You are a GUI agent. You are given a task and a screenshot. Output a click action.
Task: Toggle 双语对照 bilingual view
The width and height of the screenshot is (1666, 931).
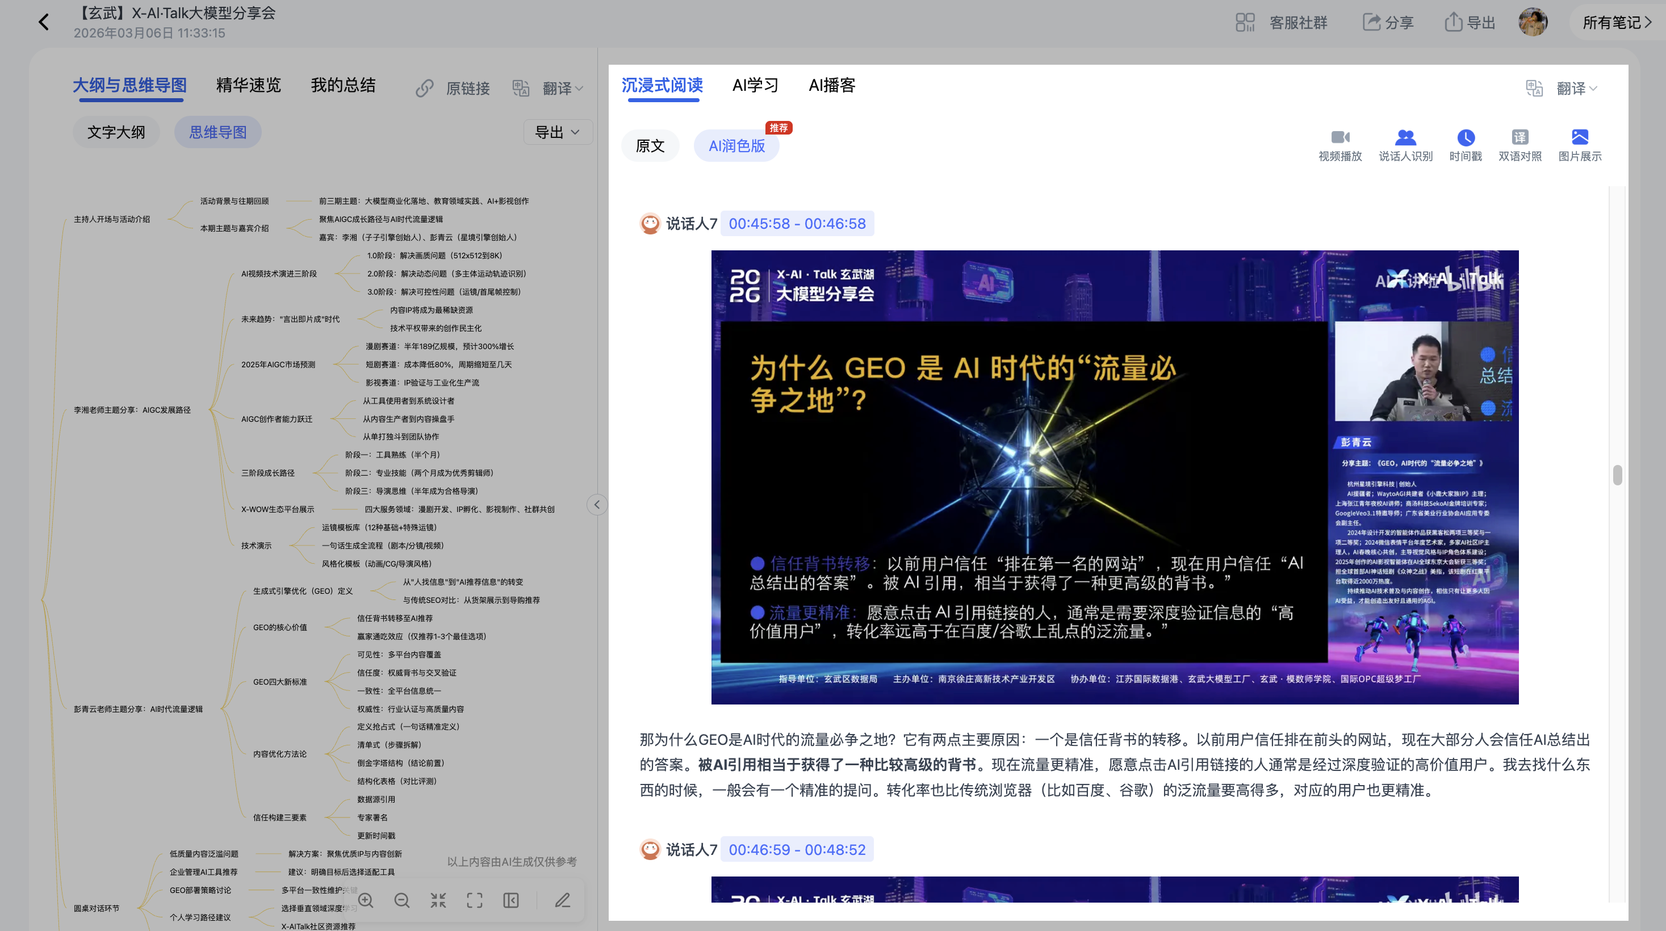click(1520, 145)
